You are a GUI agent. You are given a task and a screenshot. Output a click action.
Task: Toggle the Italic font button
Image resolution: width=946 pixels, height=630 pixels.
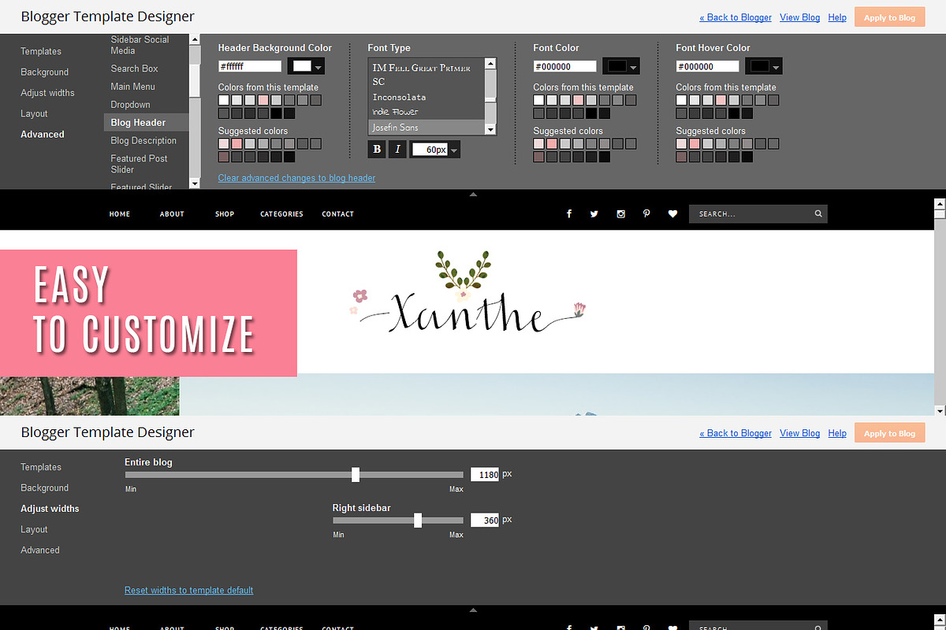coord(397,149)
